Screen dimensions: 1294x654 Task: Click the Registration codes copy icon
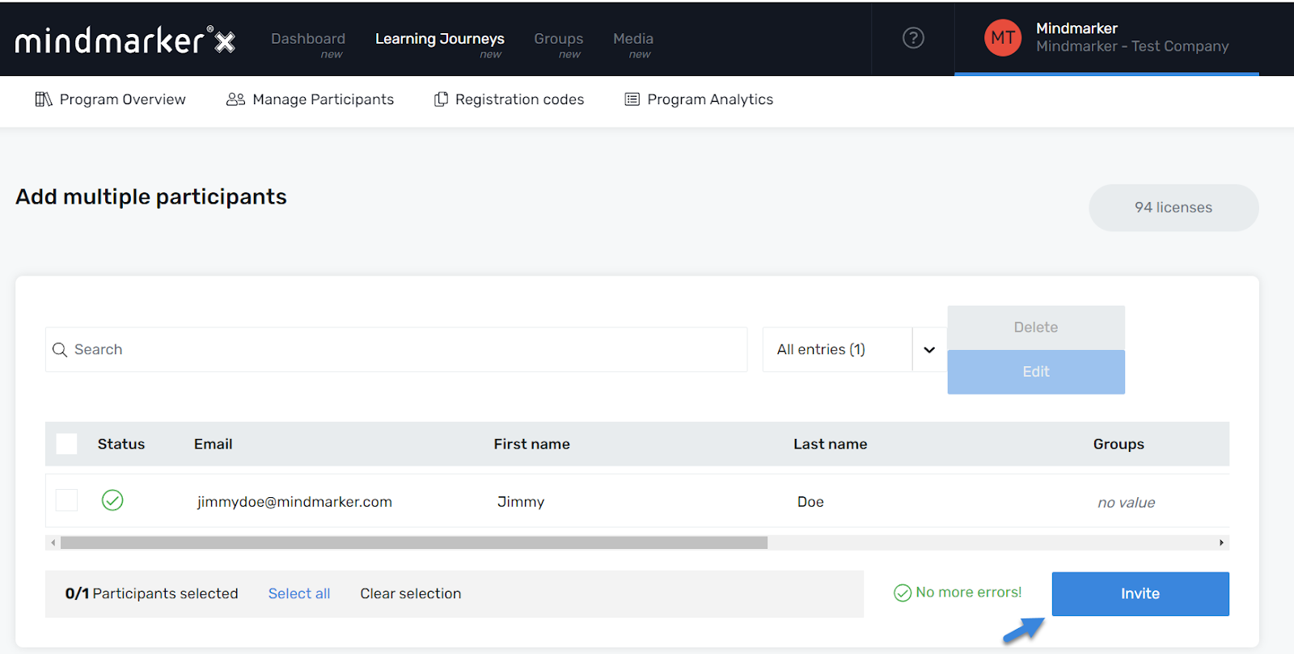point(441,99)
